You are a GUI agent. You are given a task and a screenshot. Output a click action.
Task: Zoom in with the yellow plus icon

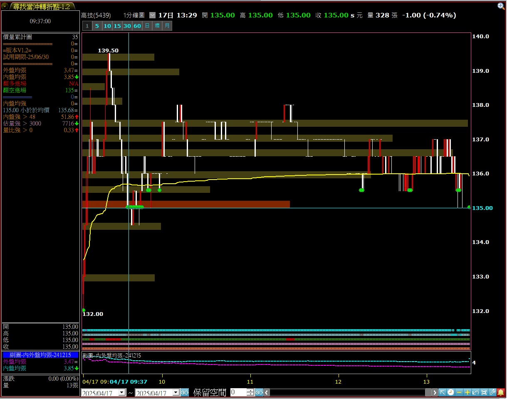pos(467,392)
